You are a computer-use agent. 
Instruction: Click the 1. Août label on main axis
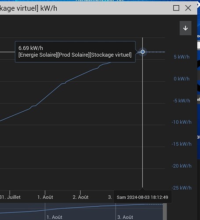click(x=45, y=197)
